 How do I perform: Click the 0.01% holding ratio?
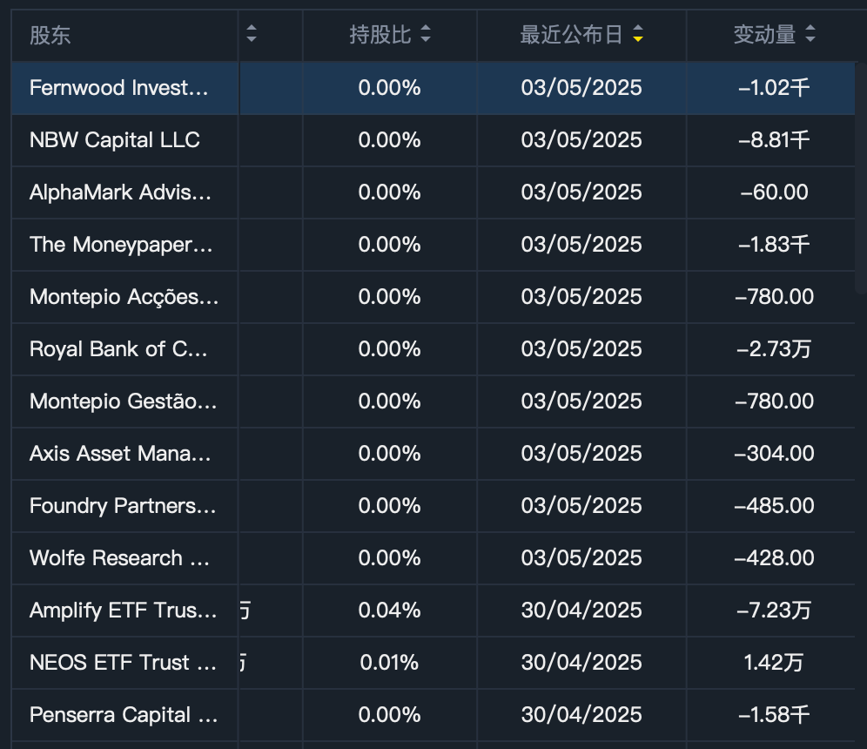coord(389,663)
